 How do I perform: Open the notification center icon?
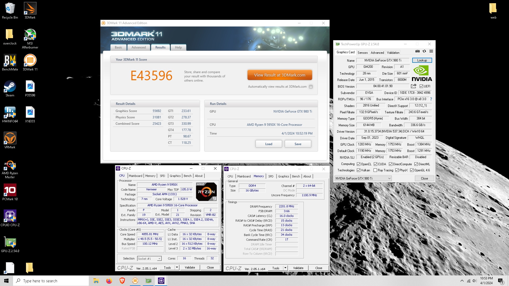click(501, 281)
